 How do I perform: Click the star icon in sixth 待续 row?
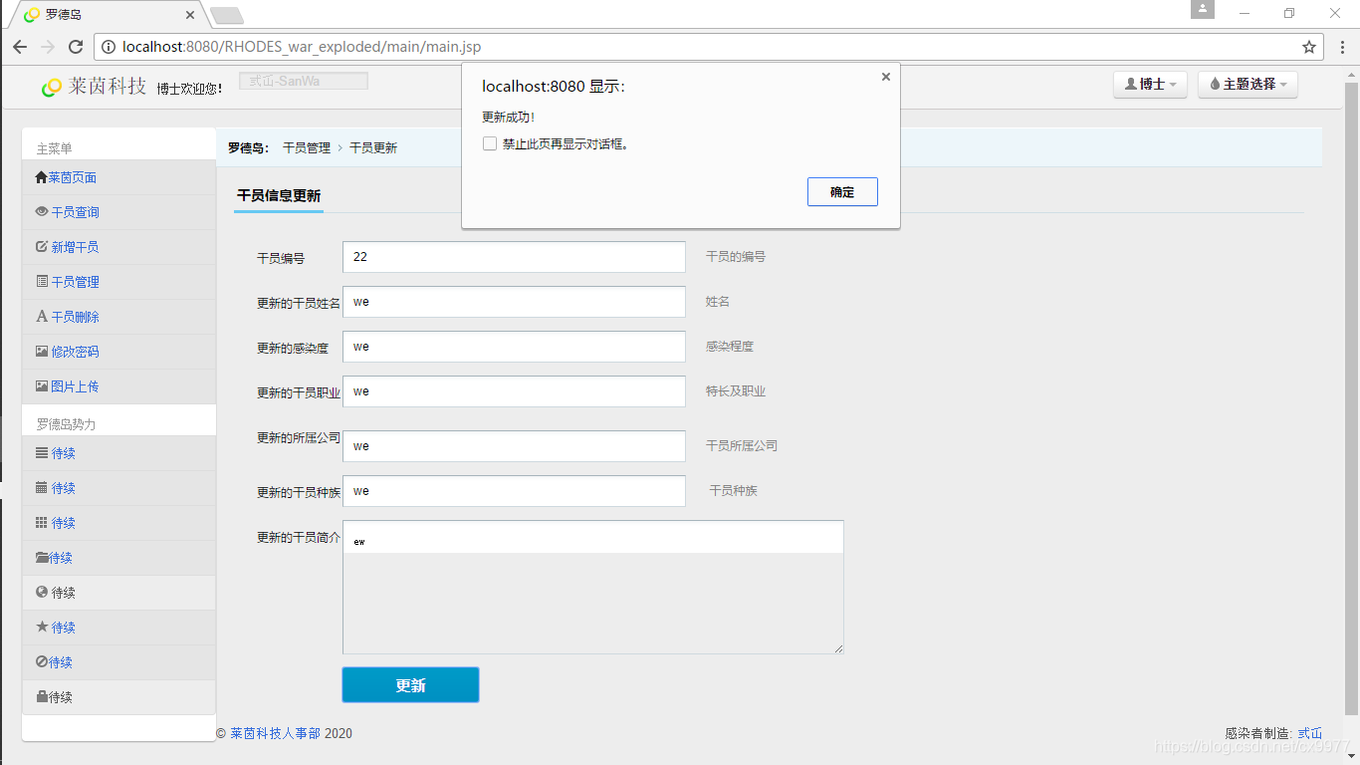click(x=42, y=628)
